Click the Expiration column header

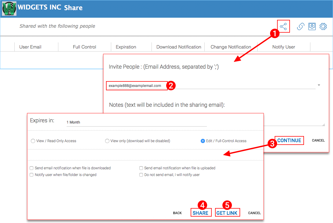[x=126, y=47]
